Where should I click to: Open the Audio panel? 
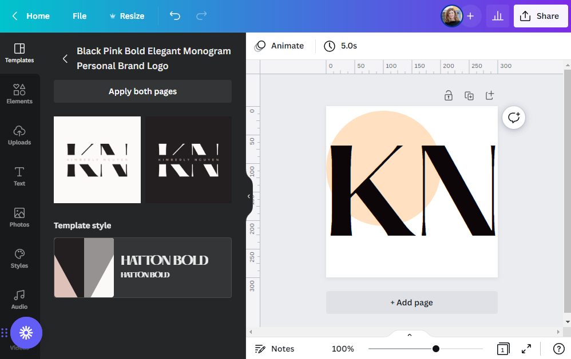tap(19, 299)
